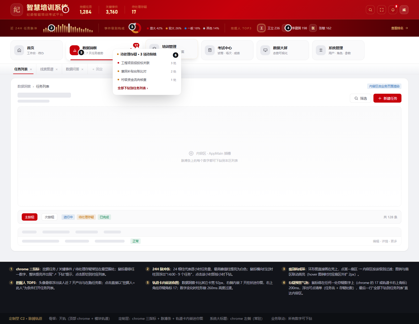Click the red 主按钮
The image size is (419, 324).
pos(30,217)
